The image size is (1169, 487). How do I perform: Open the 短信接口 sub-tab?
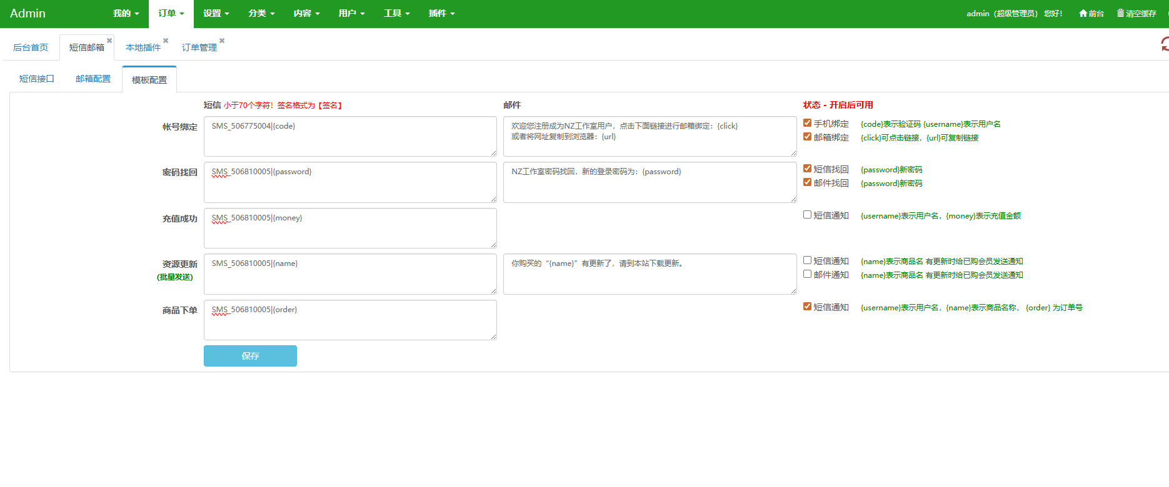[x=37, y=79]
